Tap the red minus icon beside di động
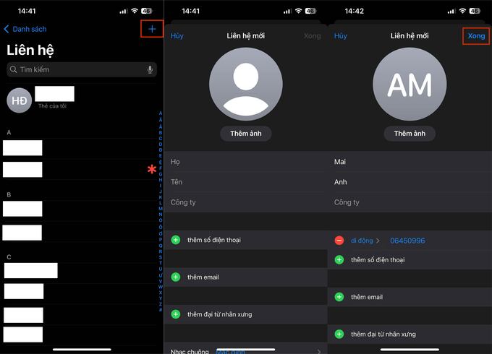Image resolution: width=492 pixels, height=354 pixels. [339, 240]
